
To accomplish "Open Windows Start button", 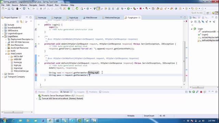I will (4, 120).
